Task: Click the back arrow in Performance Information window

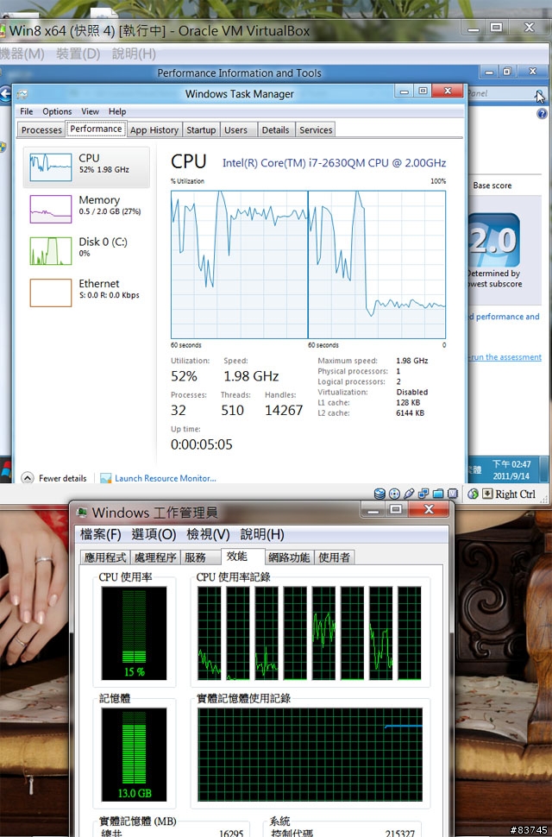Action: click(x=5, y=94)
